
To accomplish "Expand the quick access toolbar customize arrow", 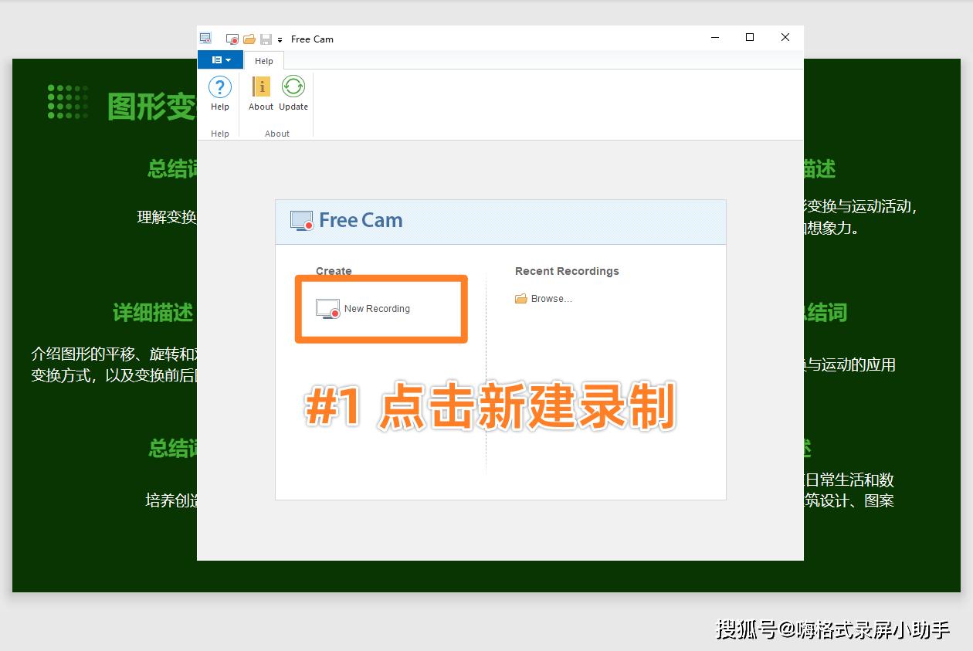I will tap(280, 39).
